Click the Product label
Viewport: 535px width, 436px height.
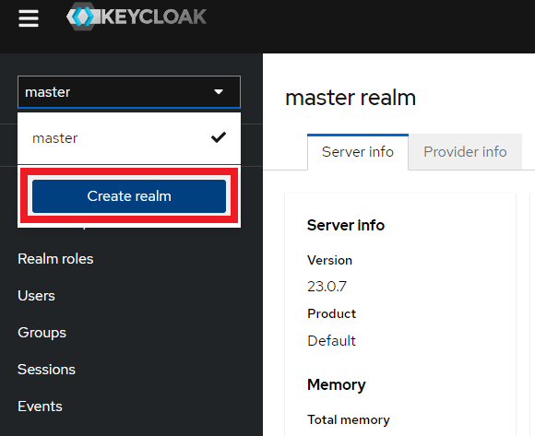(331, 313)
